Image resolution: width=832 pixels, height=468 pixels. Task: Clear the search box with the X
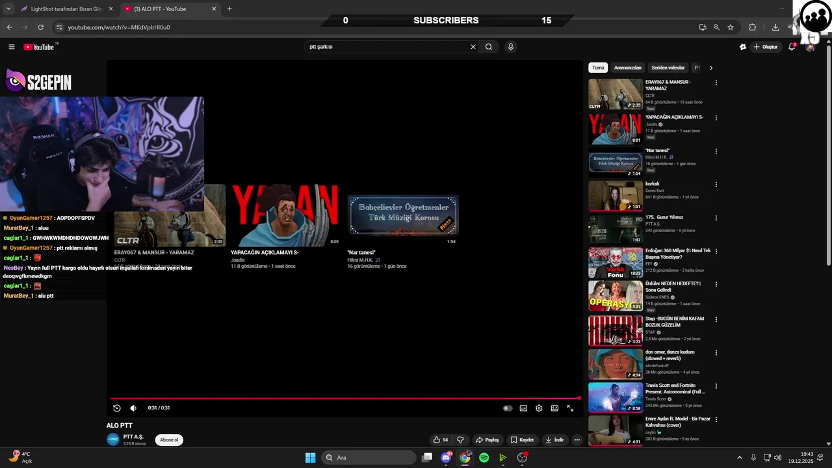pyautogui.click(x=473, y=47)
